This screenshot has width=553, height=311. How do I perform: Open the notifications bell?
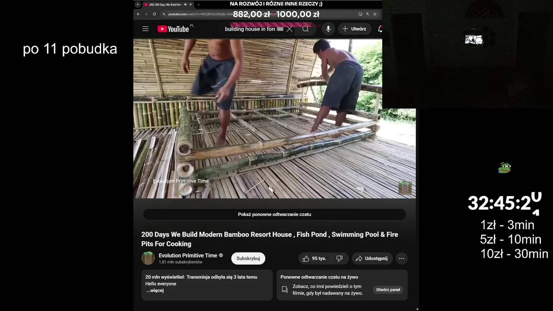[380, 29]
